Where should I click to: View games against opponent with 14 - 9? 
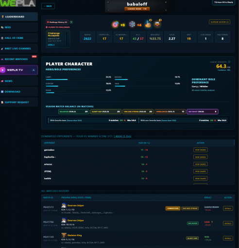point(201,171)
